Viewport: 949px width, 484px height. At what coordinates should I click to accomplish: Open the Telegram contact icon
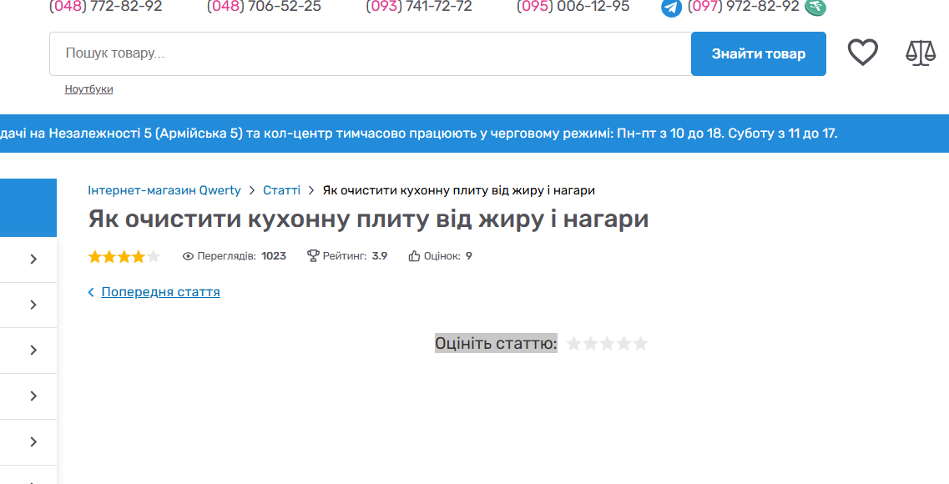(x=671, y=8)
